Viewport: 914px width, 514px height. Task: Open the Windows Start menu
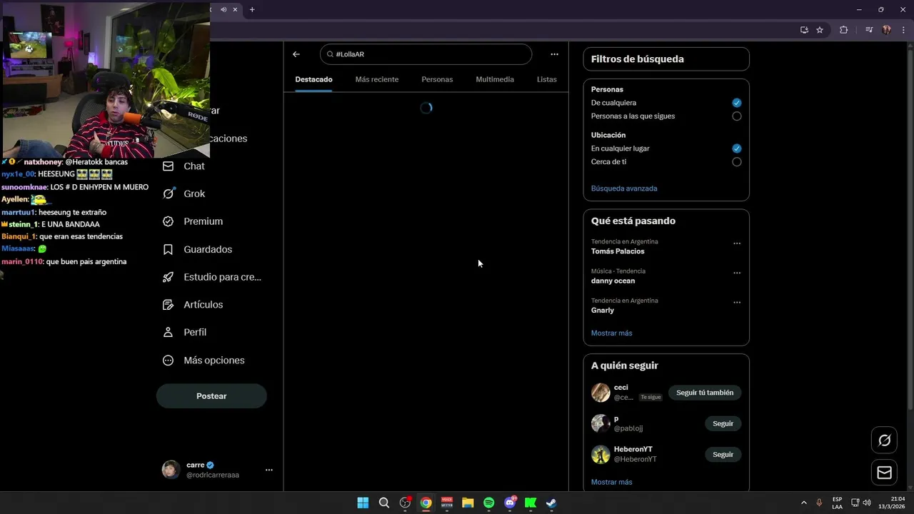pos(363,503)
